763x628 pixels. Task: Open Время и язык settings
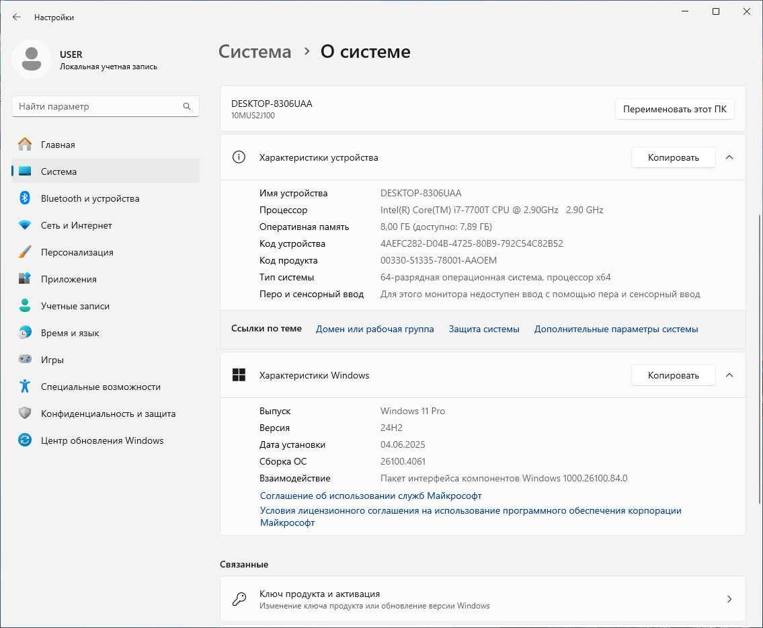pos(106,333)
